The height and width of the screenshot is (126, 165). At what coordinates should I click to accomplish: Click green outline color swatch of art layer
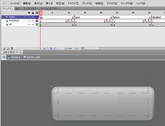pos(37,24)
